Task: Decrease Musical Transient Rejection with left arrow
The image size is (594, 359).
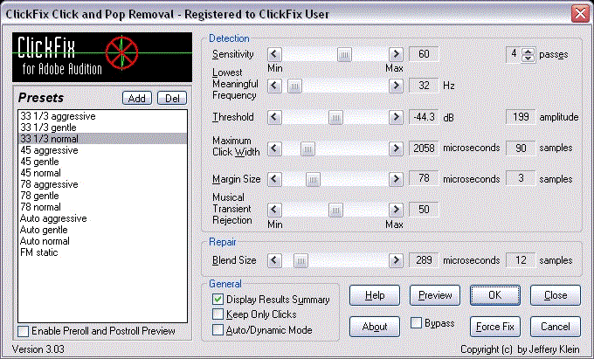Action: 274,210
